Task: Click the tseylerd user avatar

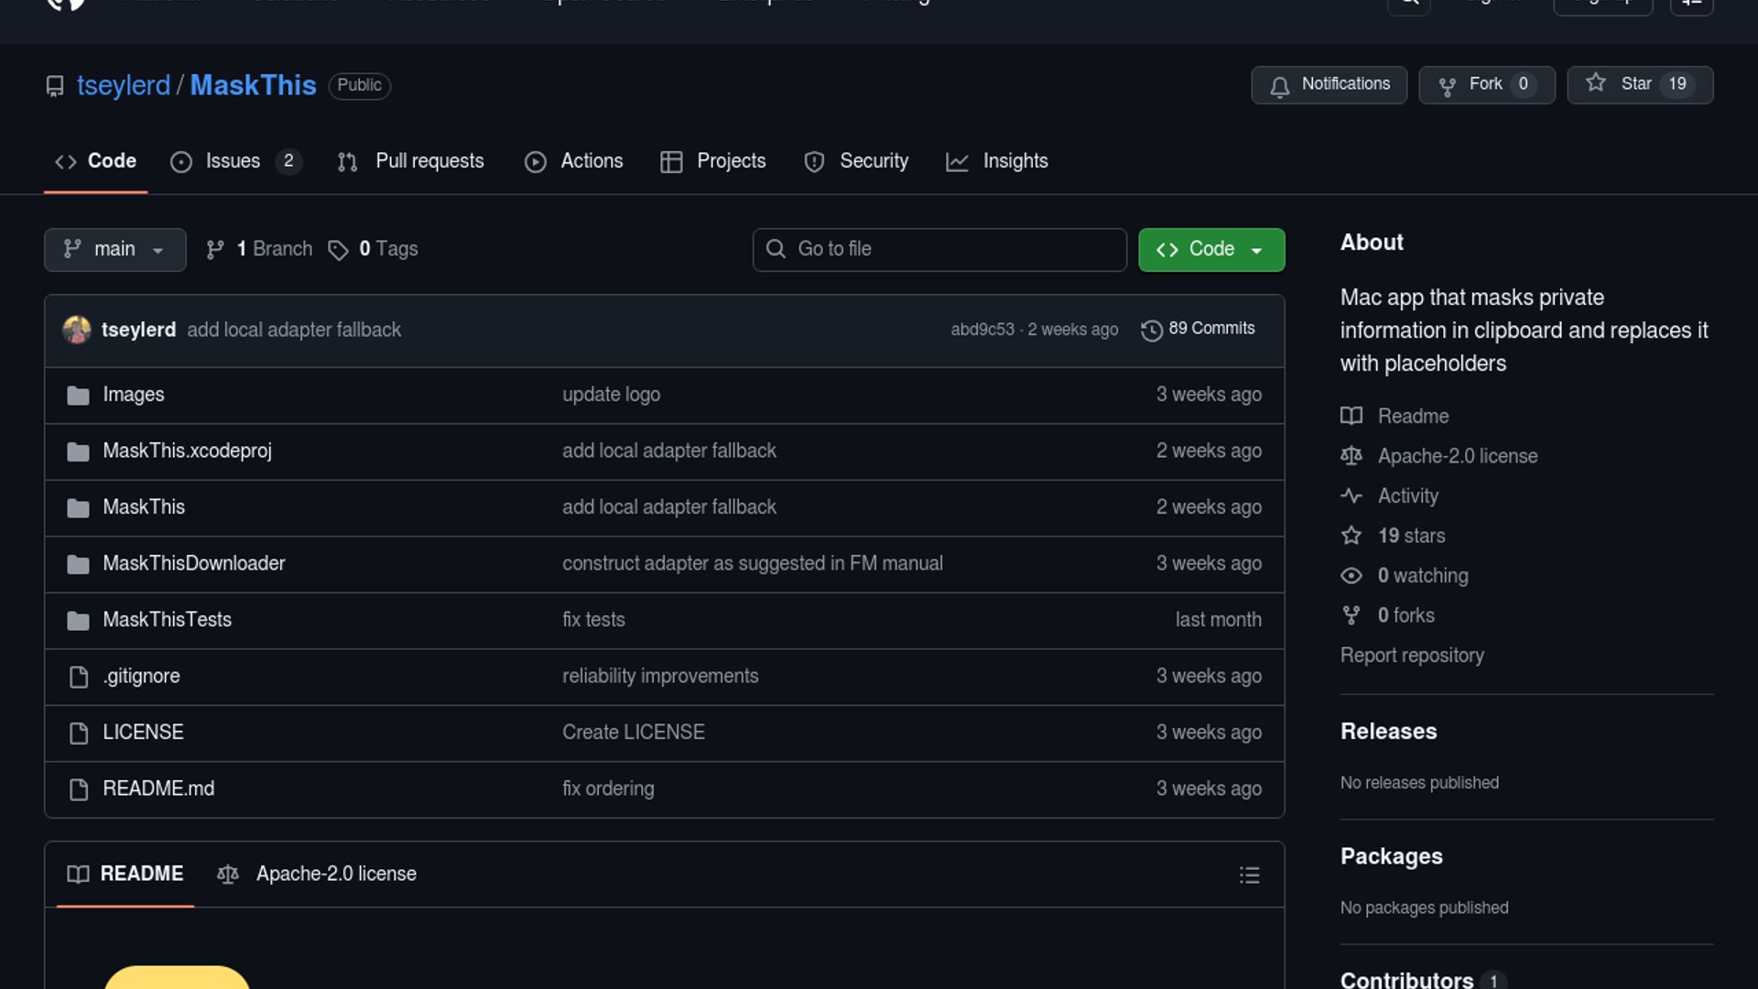Action: click(77, 330)
